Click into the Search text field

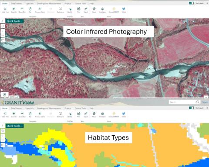(182, 102)
